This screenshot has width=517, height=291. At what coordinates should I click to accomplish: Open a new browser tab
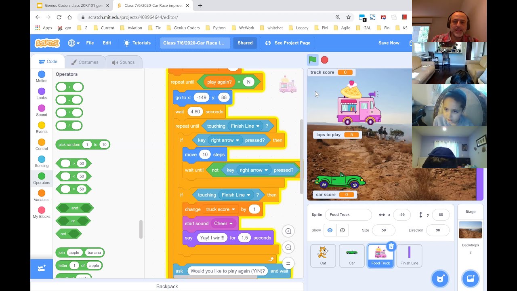200,6
